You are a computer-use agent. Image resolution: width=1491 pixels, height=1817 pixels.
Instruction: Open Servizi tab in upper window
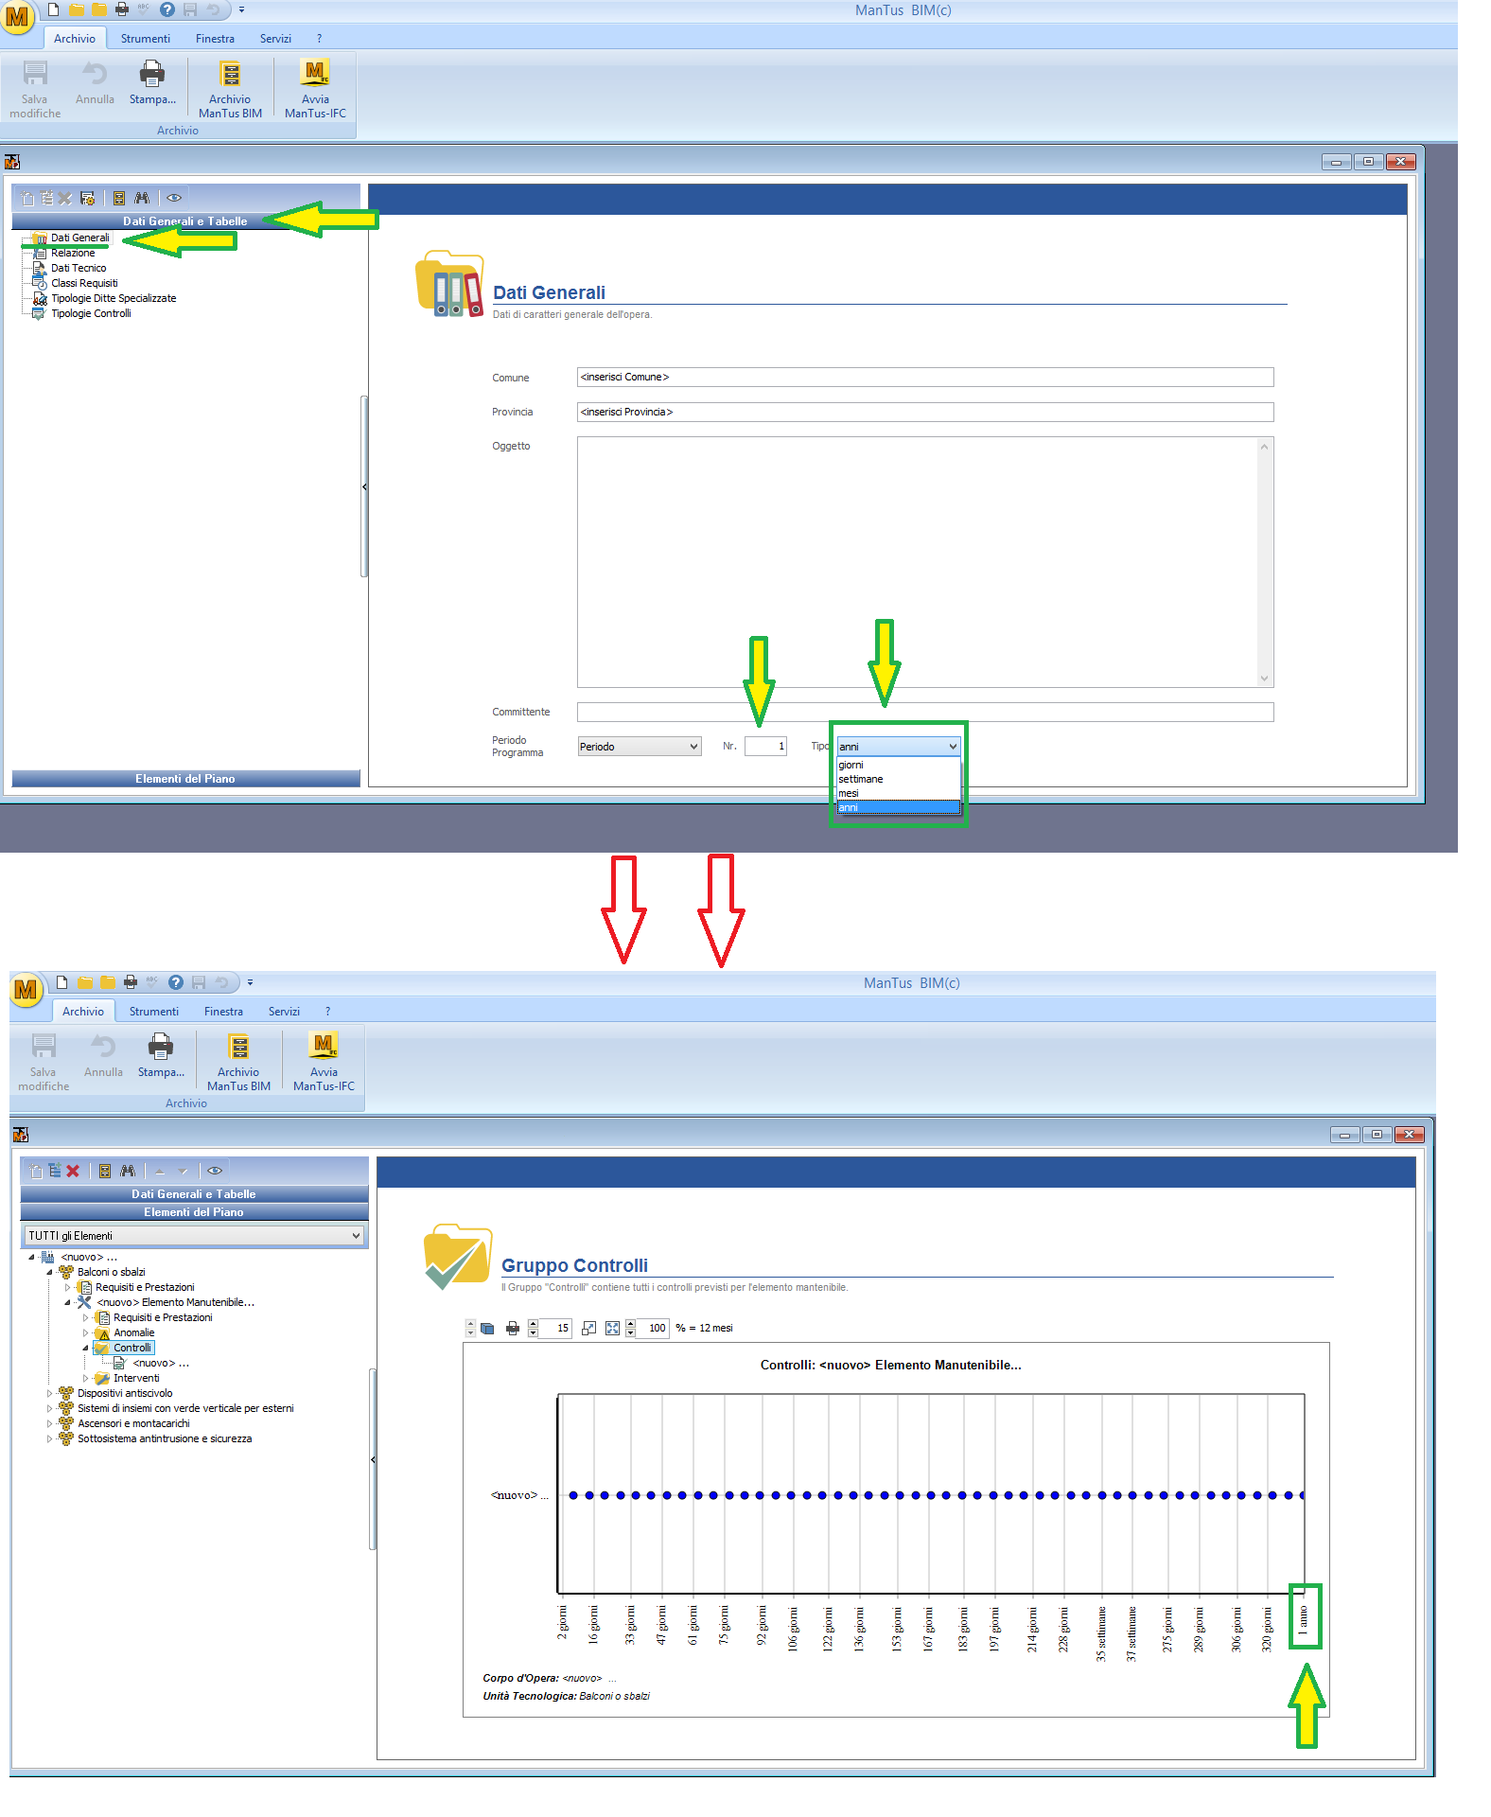coord(275,39)
